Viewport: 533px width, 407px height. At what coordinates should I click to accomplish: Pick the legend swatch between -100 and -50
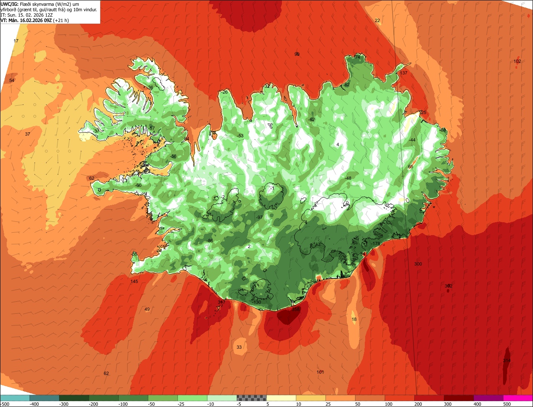pos(133,398)
